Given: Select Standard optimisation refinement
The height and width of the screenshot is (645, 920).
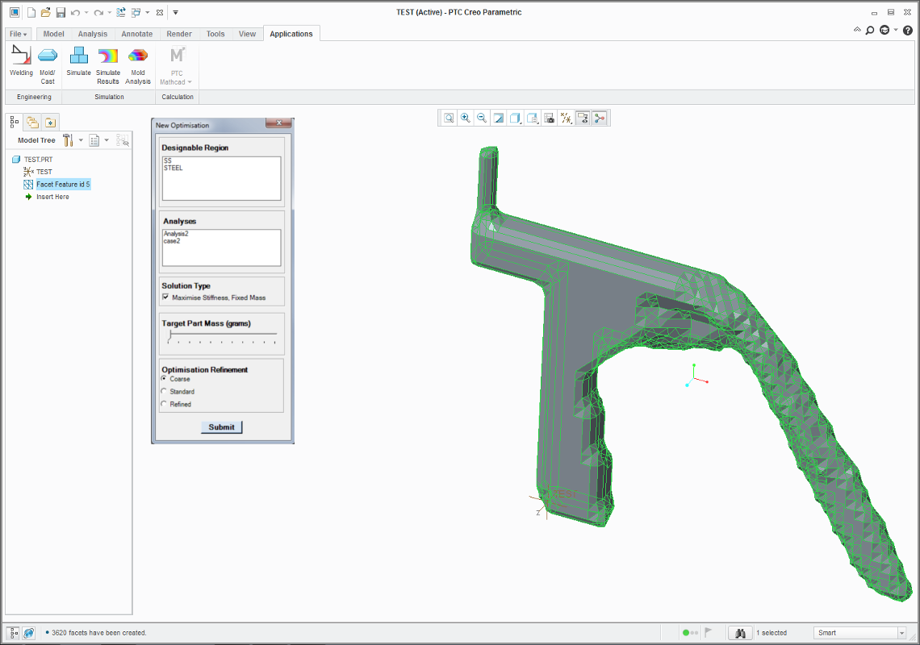Looking at the screenshot, I should coord(165,392).
